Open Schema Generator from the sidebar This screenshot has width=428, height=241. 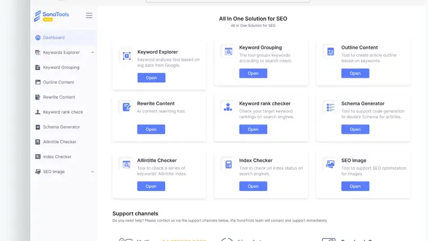pos(61,127)
